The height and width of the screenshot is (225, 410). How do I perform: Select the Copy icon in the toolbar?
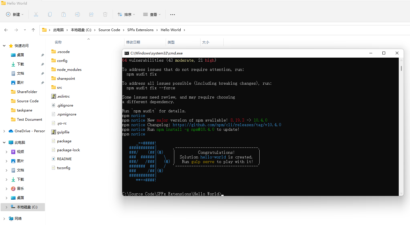(x=50, y=14)
